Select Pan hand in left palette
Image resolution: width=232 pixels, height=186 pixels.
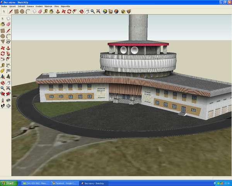(x=8, y=83)
